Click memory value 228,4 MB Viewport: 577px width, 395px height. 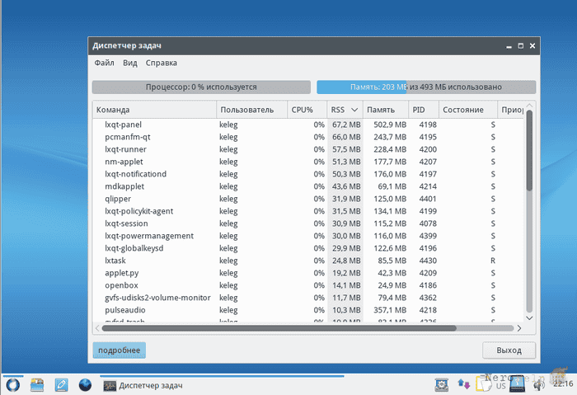click(390, 149)
